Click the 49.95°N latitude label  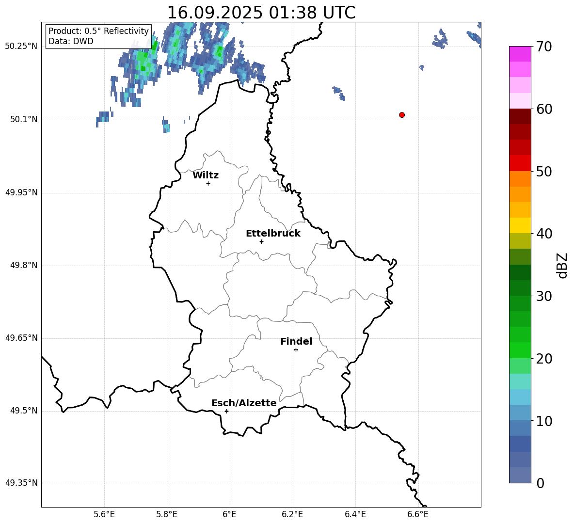click(x=21, y=192)
